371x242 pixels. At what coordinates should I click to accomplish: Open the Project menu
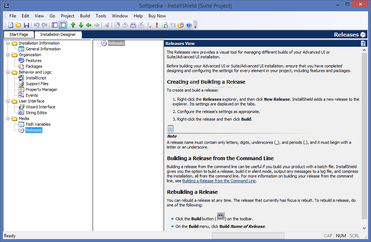pyautogui.click(x=67, y=16)
